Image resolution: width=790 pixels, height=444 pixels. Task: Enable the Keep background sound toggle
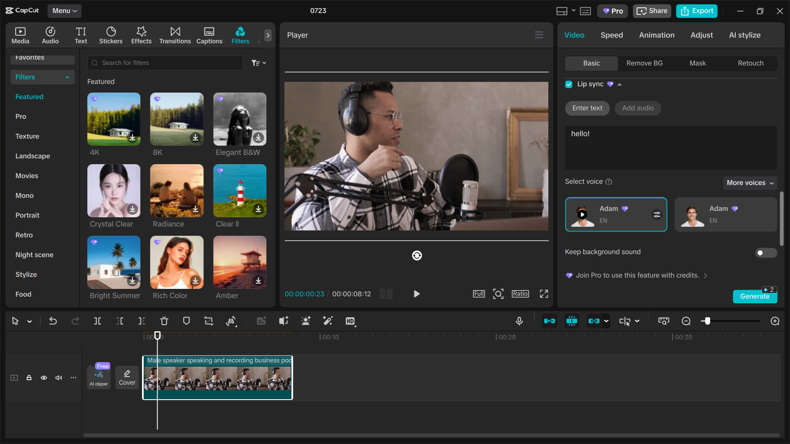[x=765, y=252]
